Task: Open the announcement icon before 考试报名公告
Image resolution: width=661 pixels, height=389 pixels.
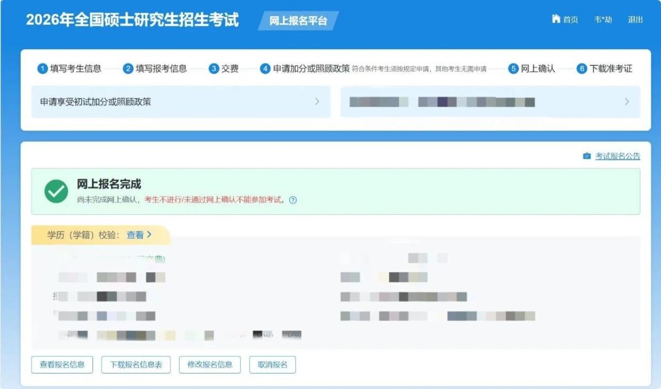Action: coord(588,156)
